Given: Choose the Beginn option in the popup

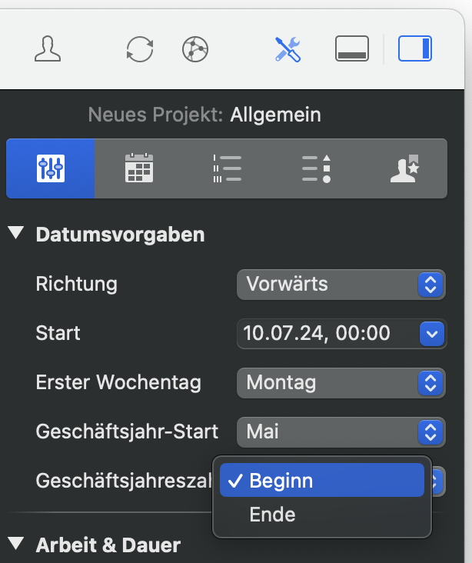Looking at the screenshot, I should click(x=321, y=481).
